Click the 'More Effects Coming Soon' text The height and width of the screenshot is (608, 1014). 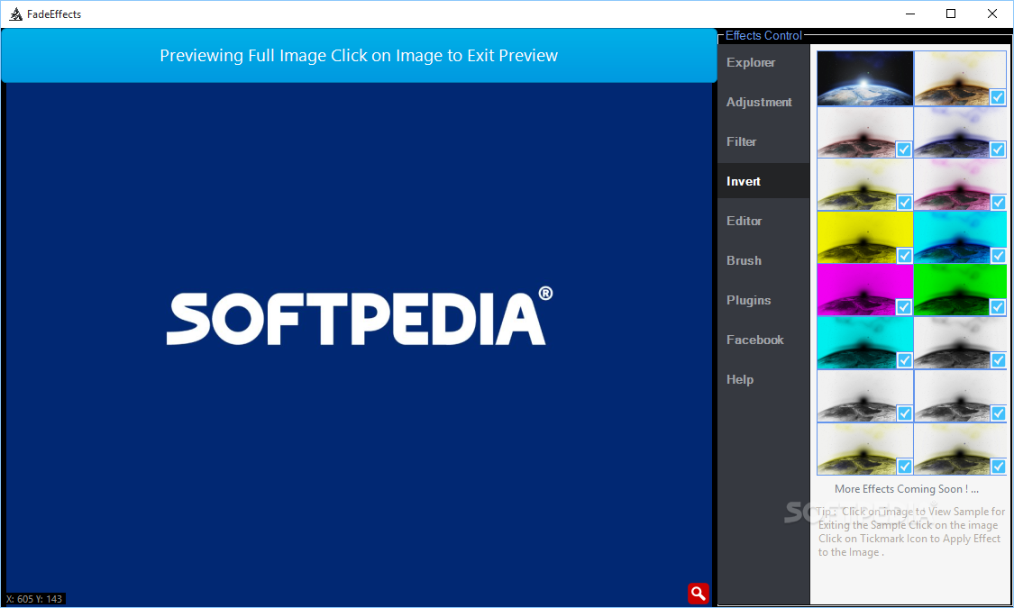click(907, 489)
